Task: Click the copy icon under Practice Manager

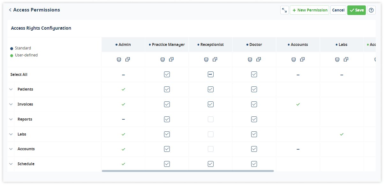Action: [x=171, y=59]
